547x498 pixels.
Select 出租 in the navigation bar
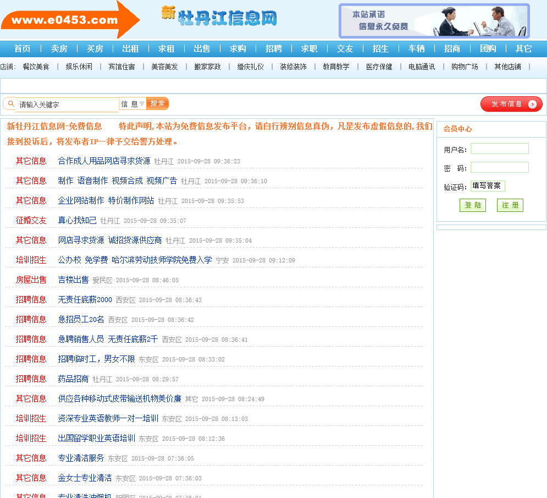click(130, 48)
